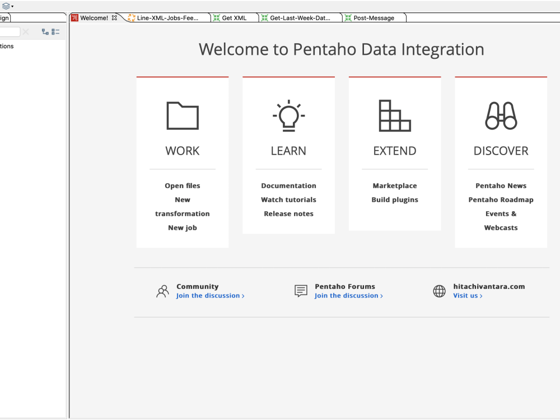Click the WORK heading
Image resolution: width=560 pixels, height=420 pixels.
[x=183, y=151]
